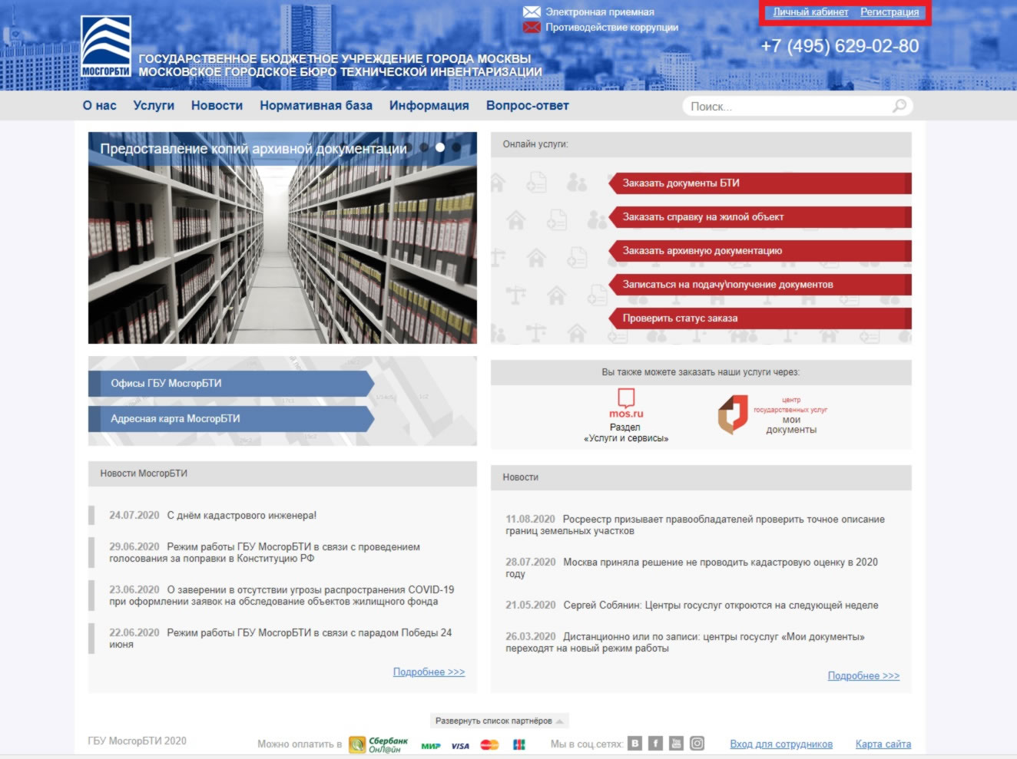Open the 21.05.2020 Сергей Собянин news item
The image size is (1017, 759).
click(691, 606)
